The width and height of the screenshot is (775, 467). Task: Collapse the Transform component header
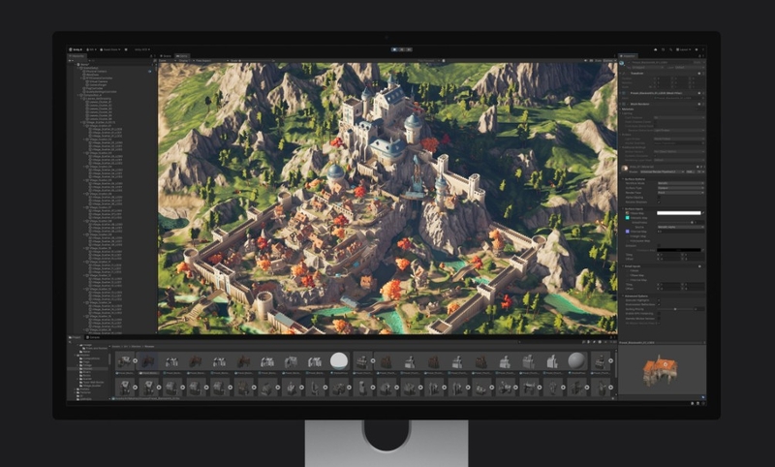[x=661, y=73]
